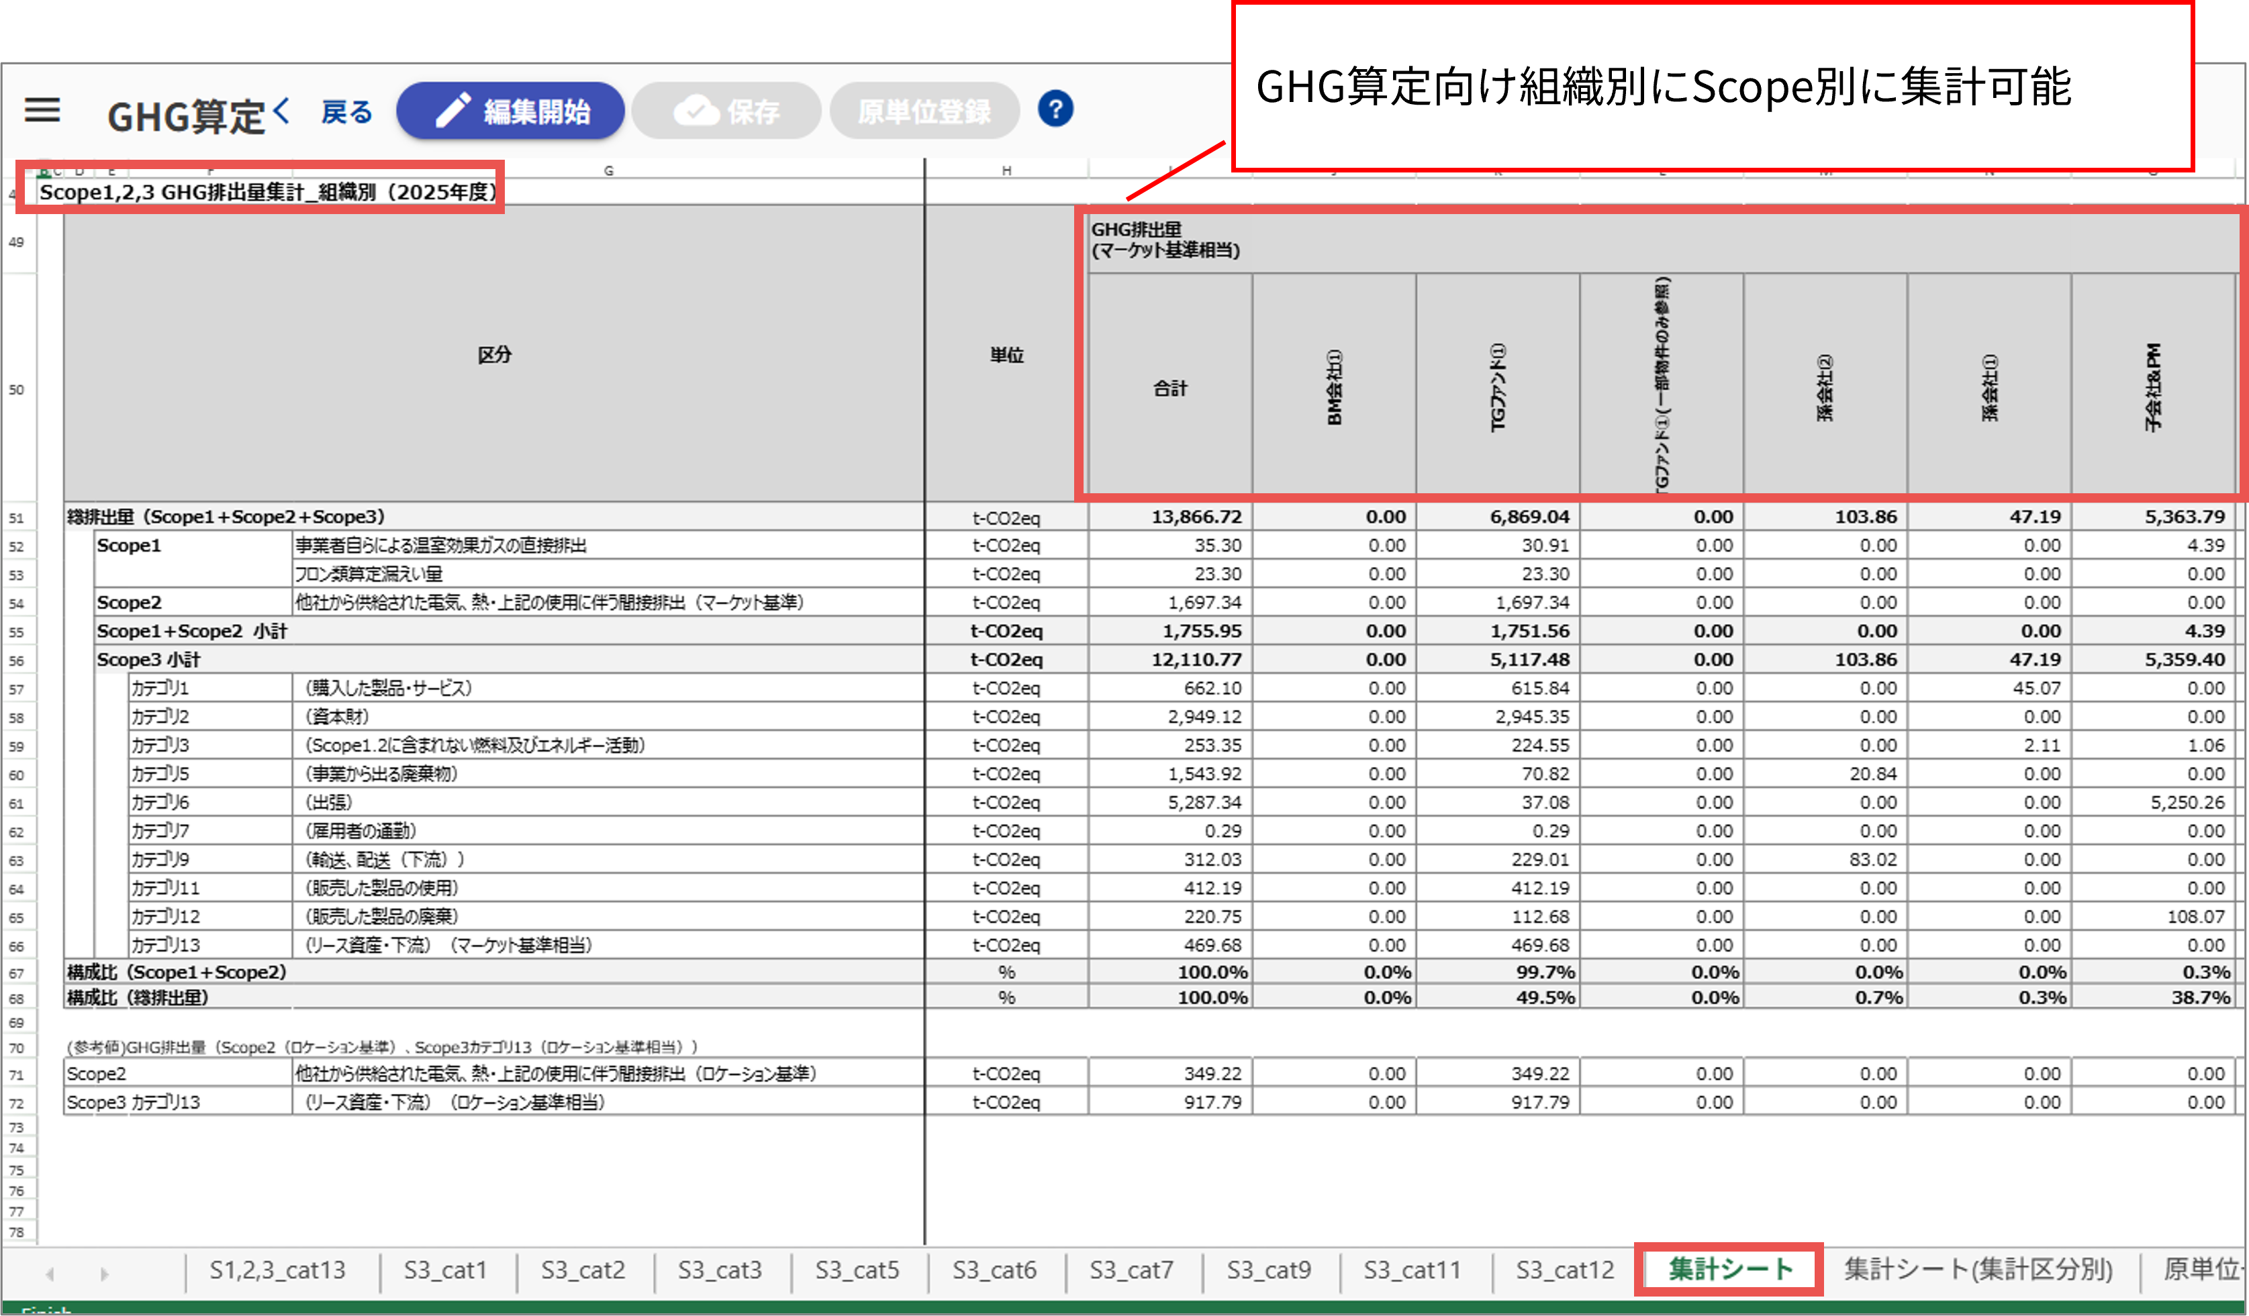This screenshot has width=2249, height=1316.
Task: Open the S3_cat6 sheet tab
Action: 994,1270
